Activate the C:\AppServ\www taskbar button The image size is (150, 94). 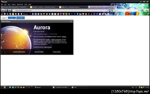coord(61,87)
